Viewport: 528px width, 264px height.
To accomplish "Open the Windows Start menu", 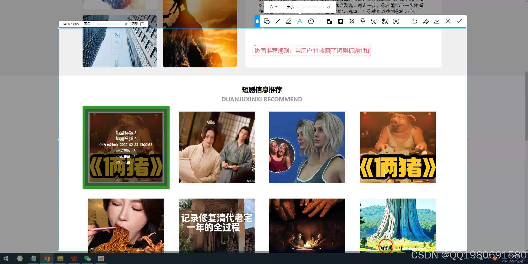I will 6,258.
